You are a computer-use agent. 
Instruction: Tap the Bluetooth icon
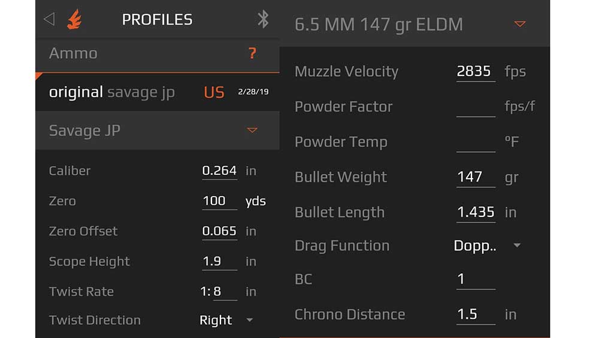coord(263,19)
